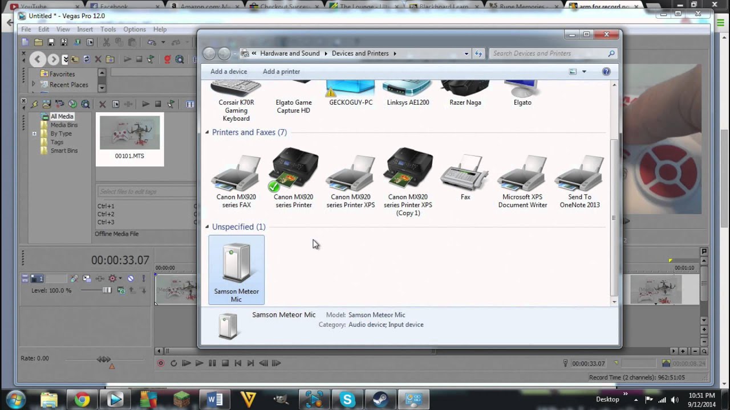Click Pause in the Vegas transport bar

coord(212,363)
